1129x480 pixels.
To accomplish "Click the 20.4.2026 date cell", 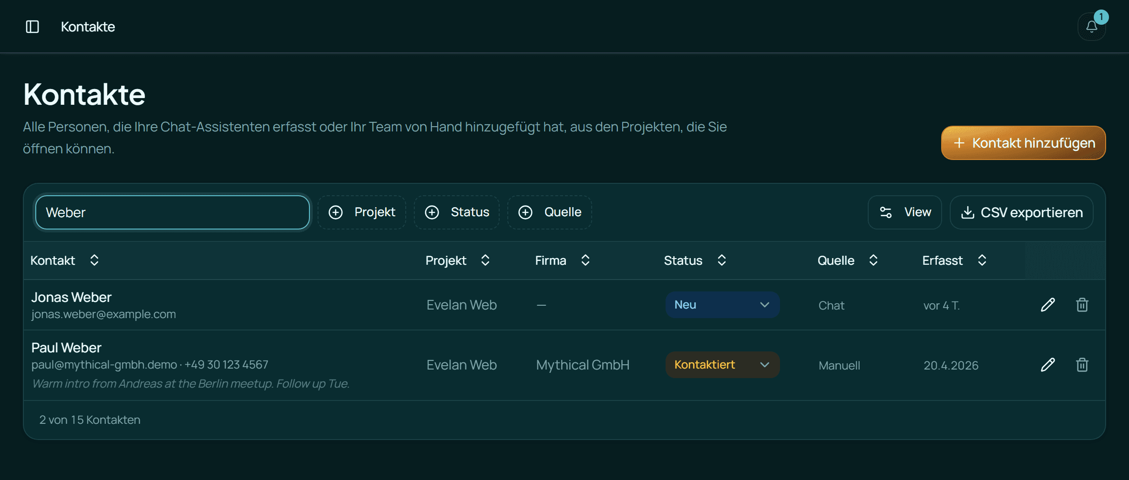I will click(x=951, y=365).
